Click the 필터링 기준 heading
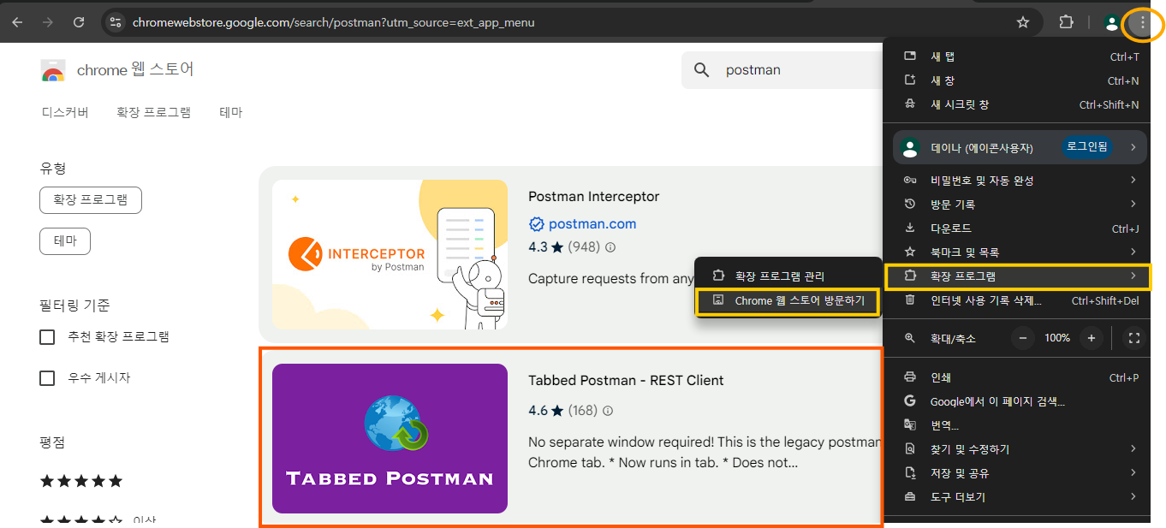This screenshot has height=528, width=1166. click(x=75, y=306)
